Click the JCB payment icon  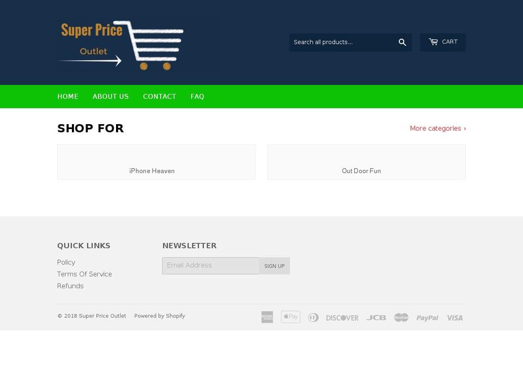376,317
